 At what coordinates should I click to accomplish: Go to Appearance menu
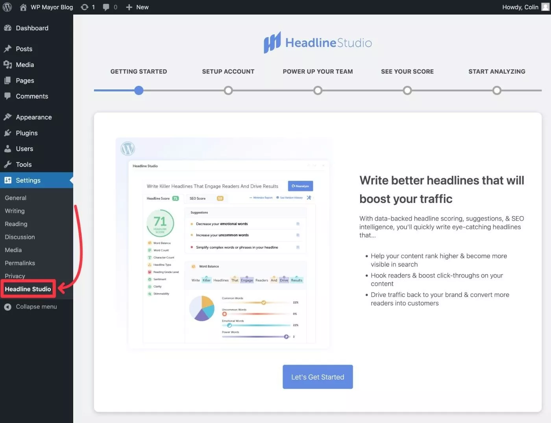[37, 117]
